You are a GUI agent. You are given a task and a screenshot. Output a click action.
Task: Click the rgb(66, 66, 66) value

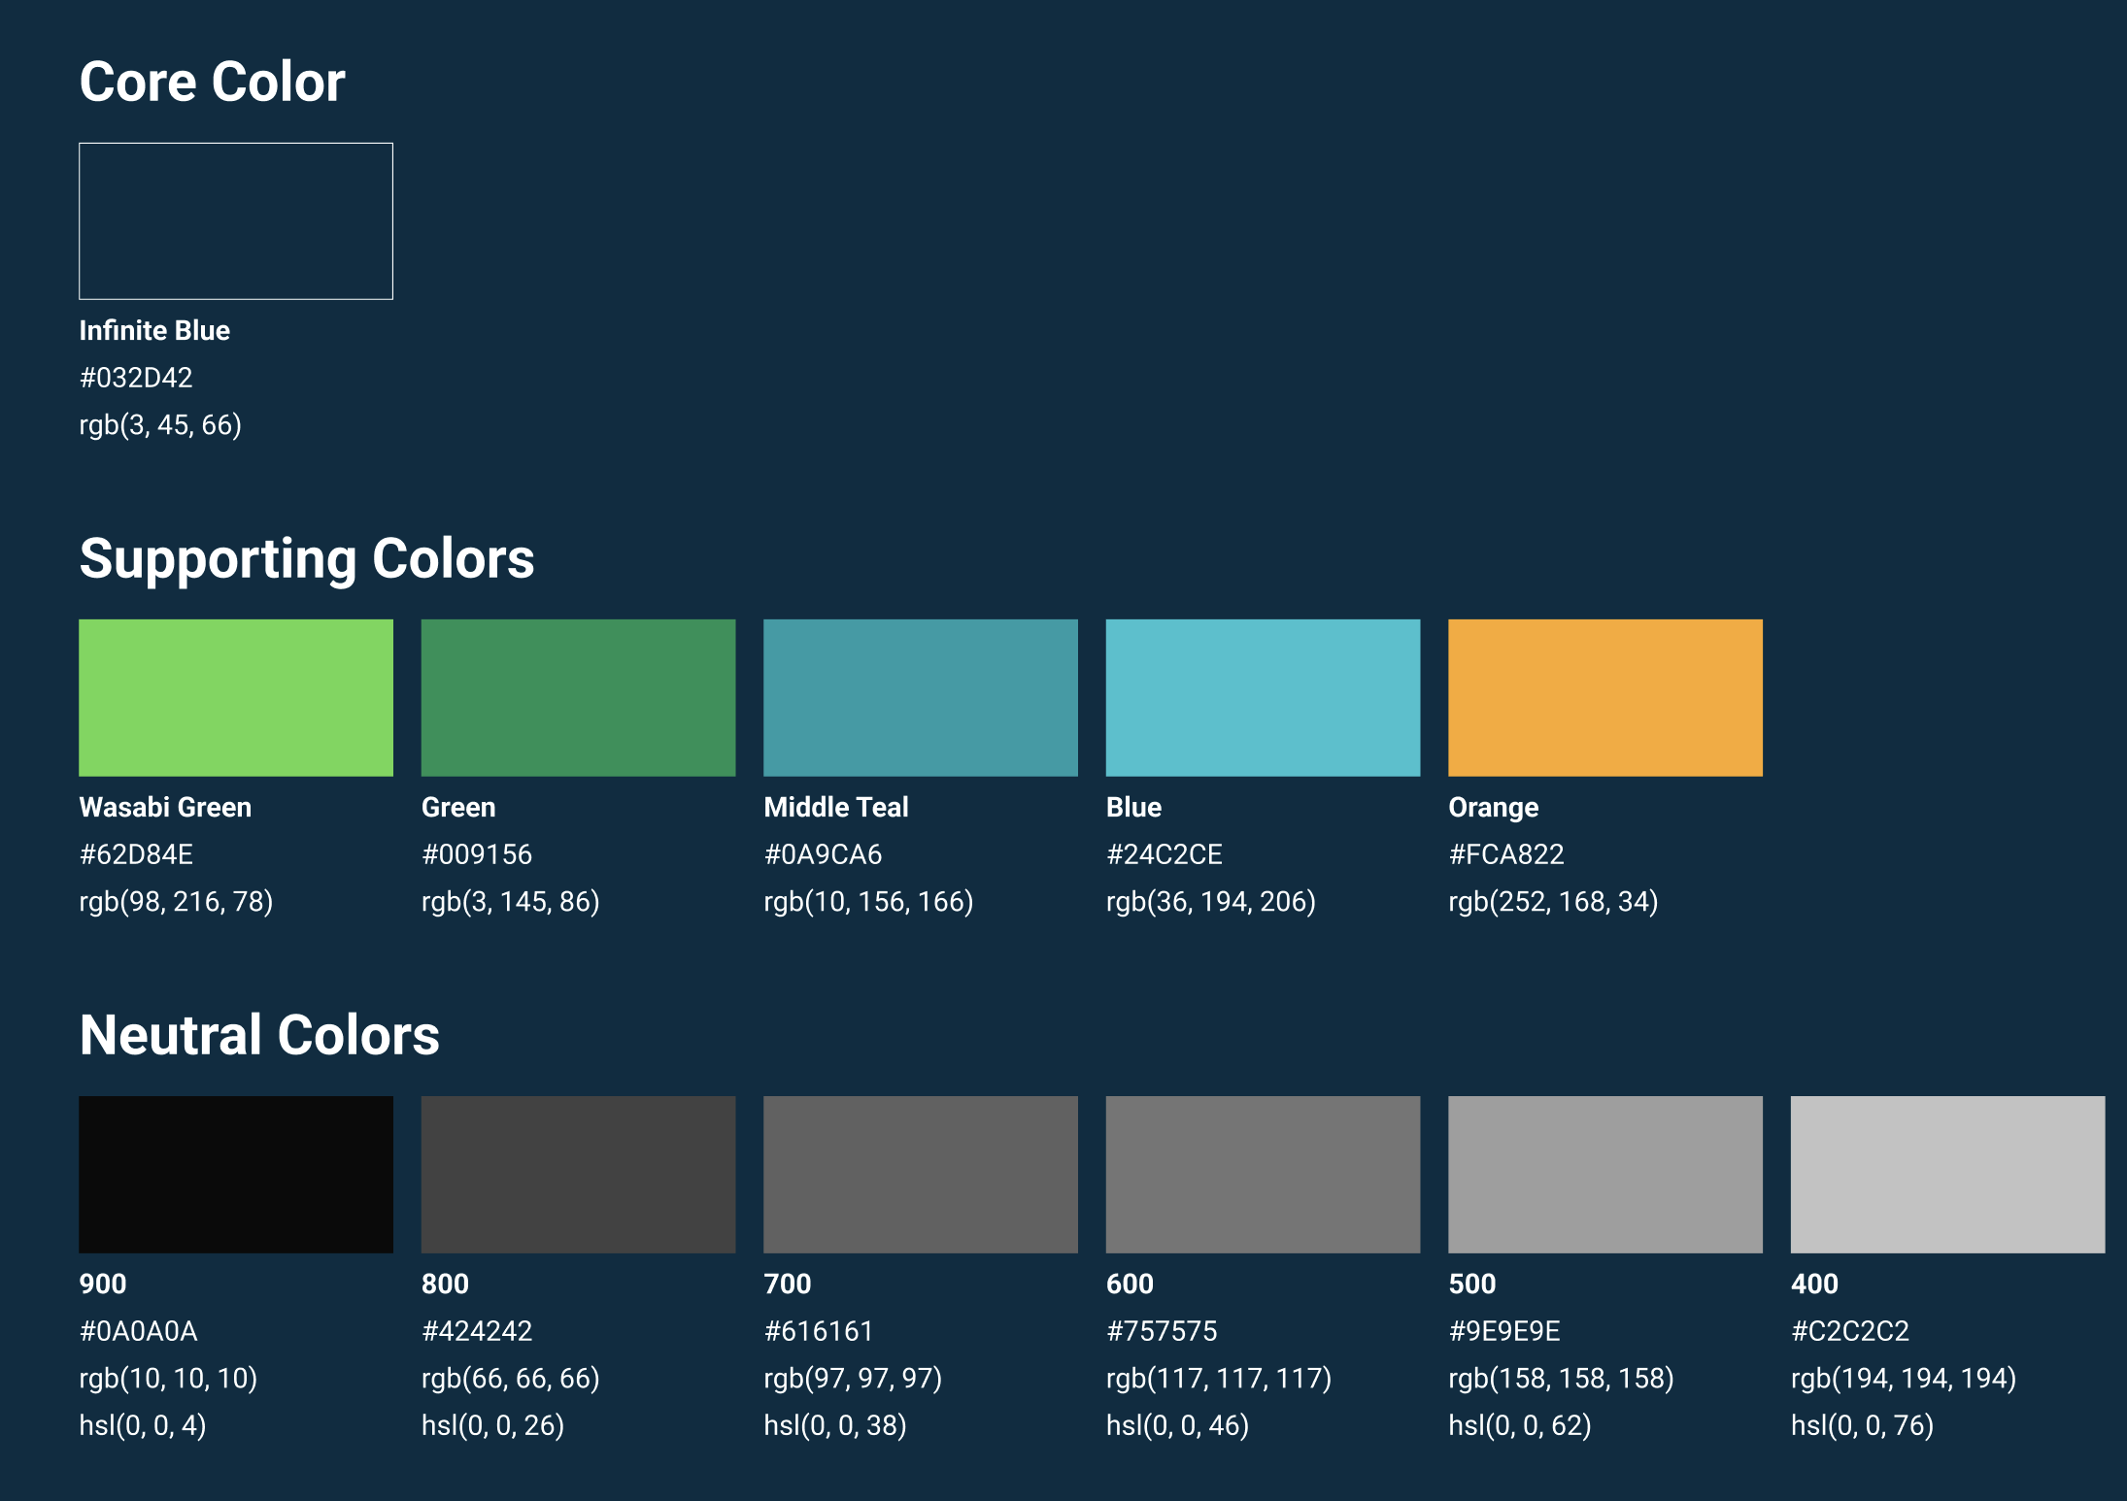click(x=510, y=1379)
